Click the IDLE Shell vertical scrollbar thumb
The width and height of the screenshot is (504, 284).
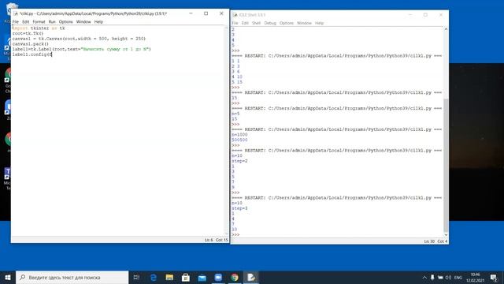[x=446, y=164]
